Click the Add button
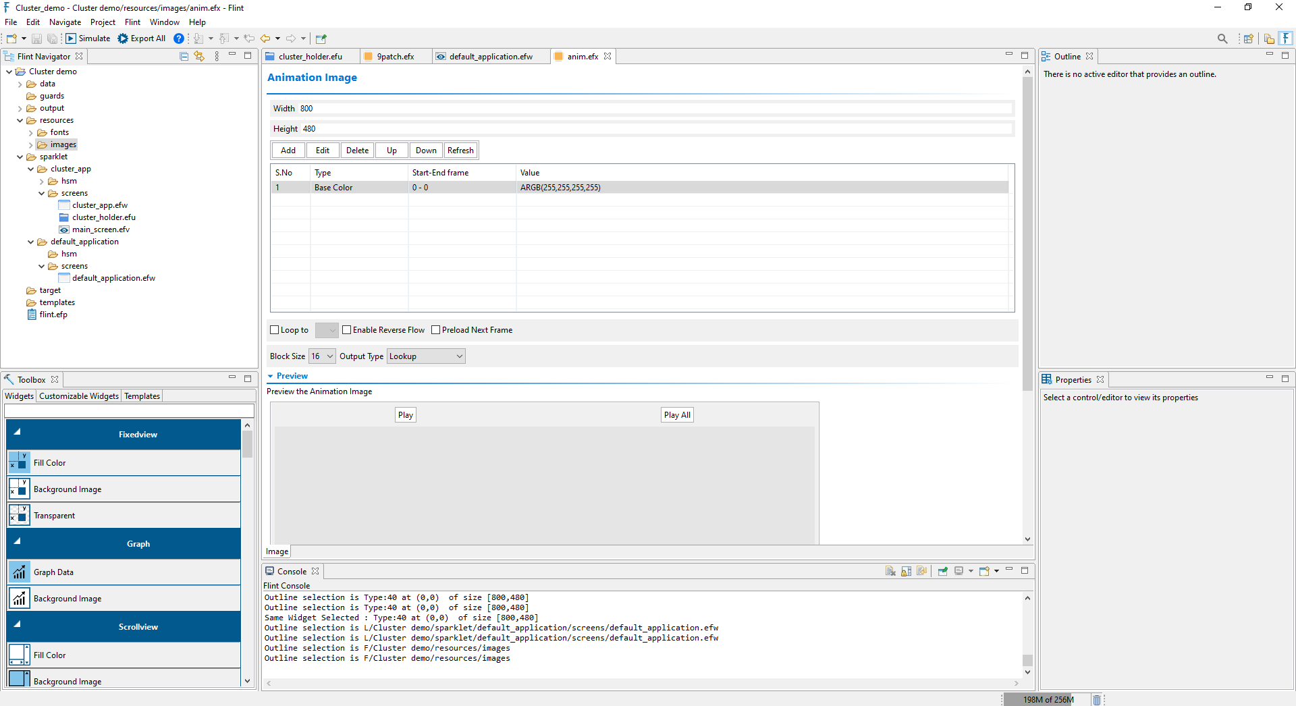The image size is (1296, 706). (288, 151)
